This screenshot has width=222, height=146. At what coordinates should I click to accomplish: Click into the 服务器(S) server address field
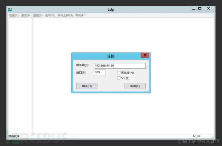(x=120, y=66)
